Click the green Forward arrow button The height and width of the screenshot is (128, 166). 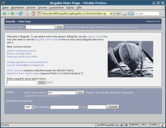pyautogui.click(x=12, y=14)
